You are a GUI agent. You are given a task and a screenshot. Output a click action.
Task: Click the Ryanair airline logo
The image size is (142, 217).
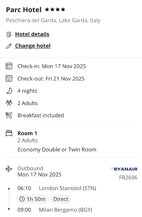(124, 169)
